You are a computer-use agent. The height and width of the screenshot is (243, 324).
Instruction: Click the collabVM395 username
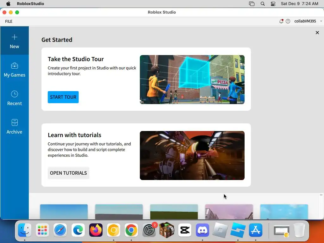tap(305, 21)
